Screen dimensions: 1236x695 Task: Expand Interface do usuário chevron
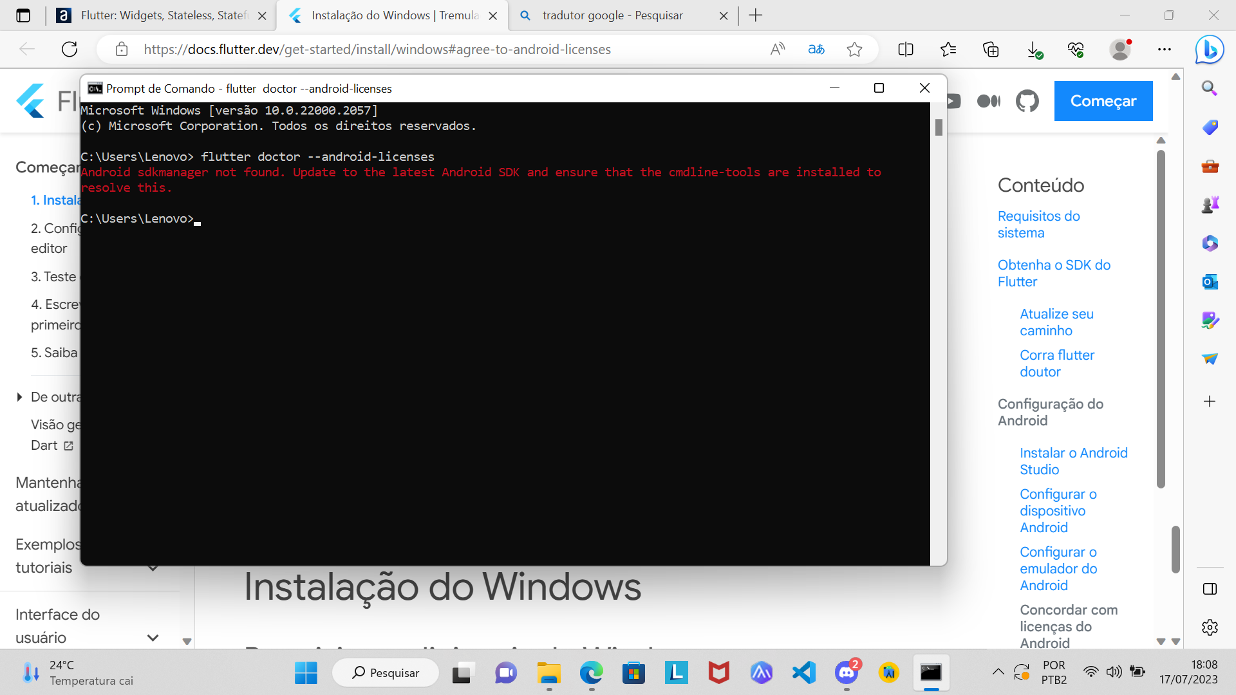point(153,638)
